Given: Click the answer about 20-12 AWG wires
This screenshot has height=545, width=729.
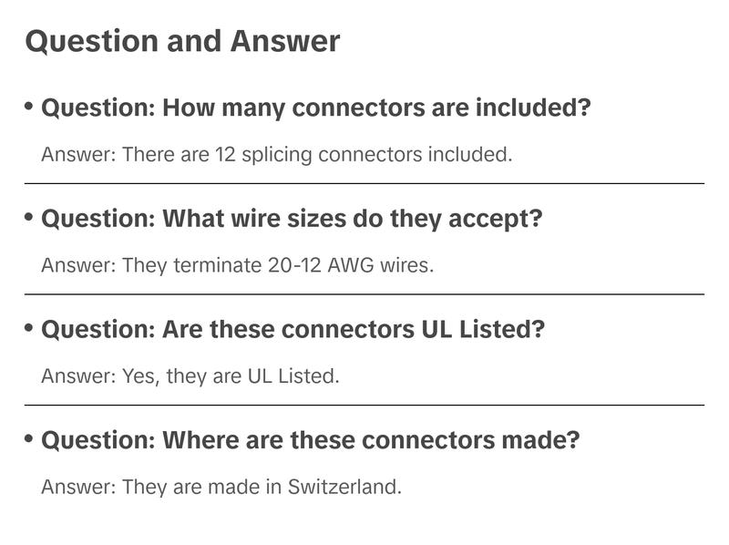Looking at the screenshot, I should 238,265.
